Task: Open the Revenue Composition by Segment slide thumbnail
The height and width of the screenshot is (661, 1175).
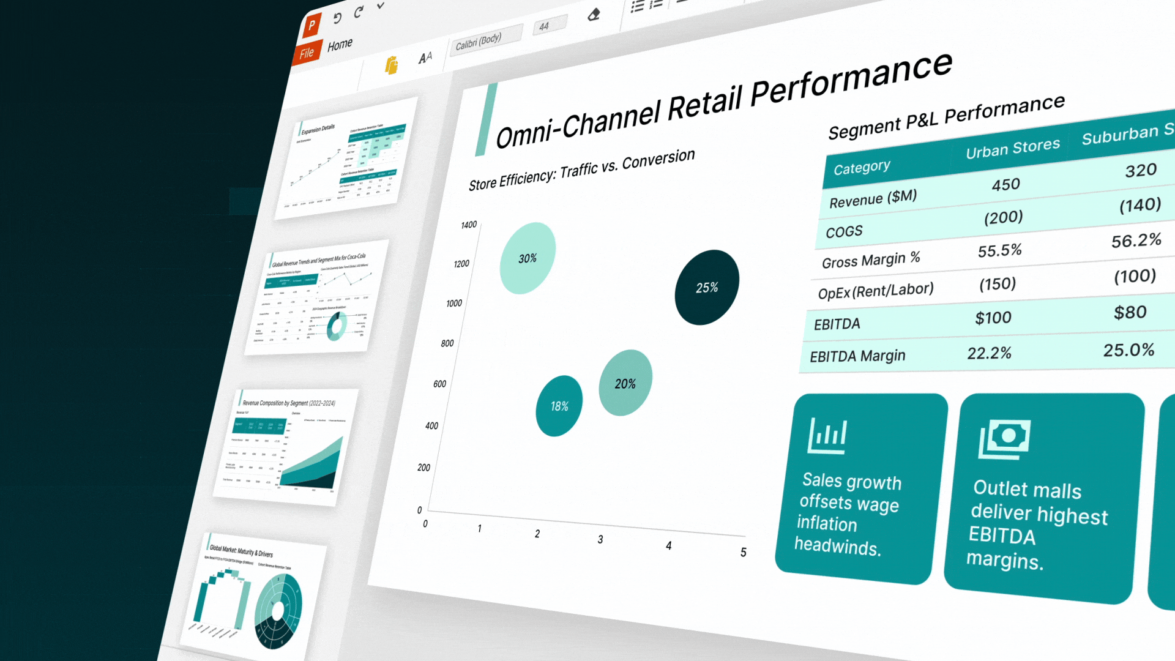Action: pyautogui.click(x=286, y=446)
